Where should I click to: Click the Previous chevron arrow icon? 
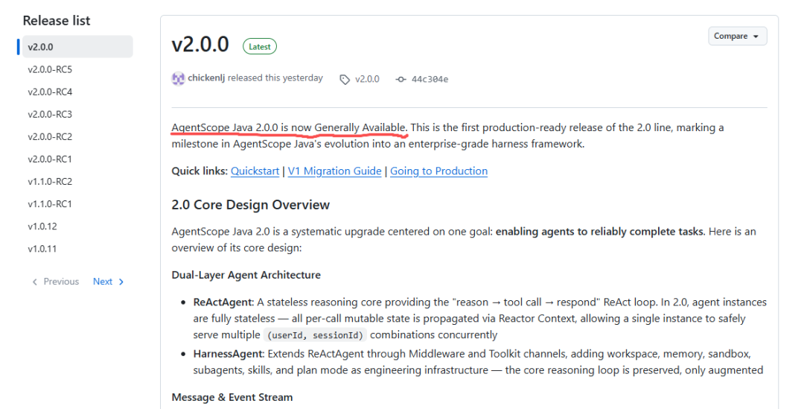35,282
